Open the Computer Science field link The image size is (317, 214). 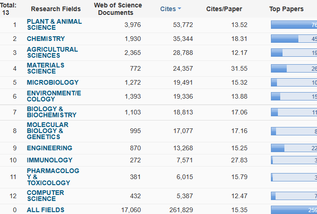45,195
